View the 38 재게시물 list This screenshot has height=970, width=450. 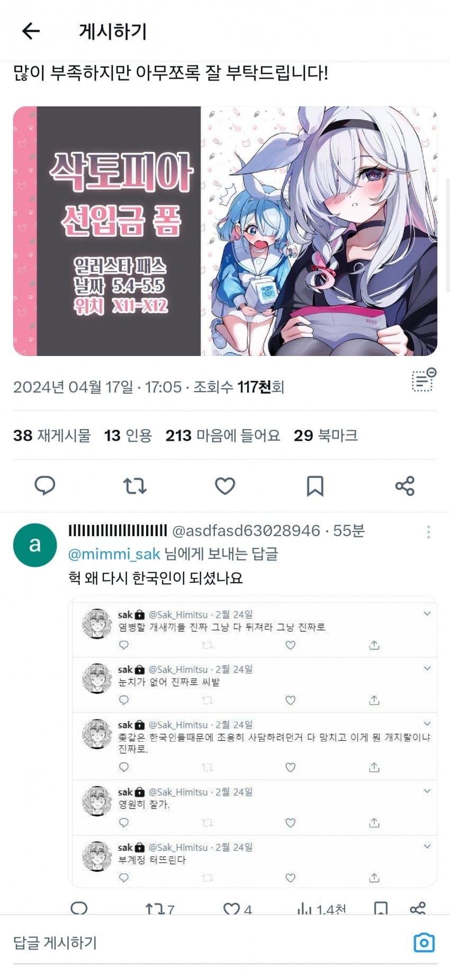point(52,435)
